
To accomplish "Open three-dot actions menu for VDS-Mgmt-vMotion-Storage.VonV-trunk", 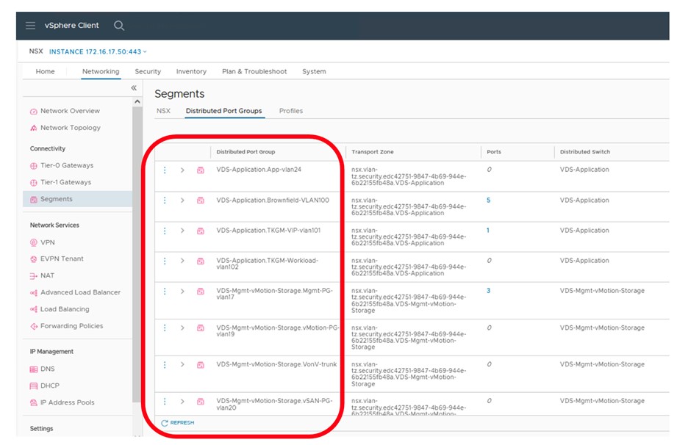I will pyautogui.click(x=165, y=365).
